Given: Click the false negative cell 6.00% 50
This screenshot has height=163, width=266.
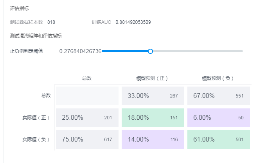Looking at the screenshot, I should tap(219, 118).
